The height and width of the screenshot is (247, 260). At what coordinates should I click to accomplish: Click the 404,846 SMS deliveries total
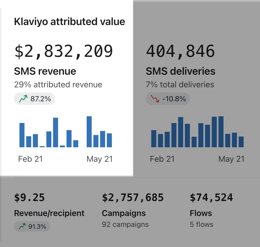(x=181, y=51)
